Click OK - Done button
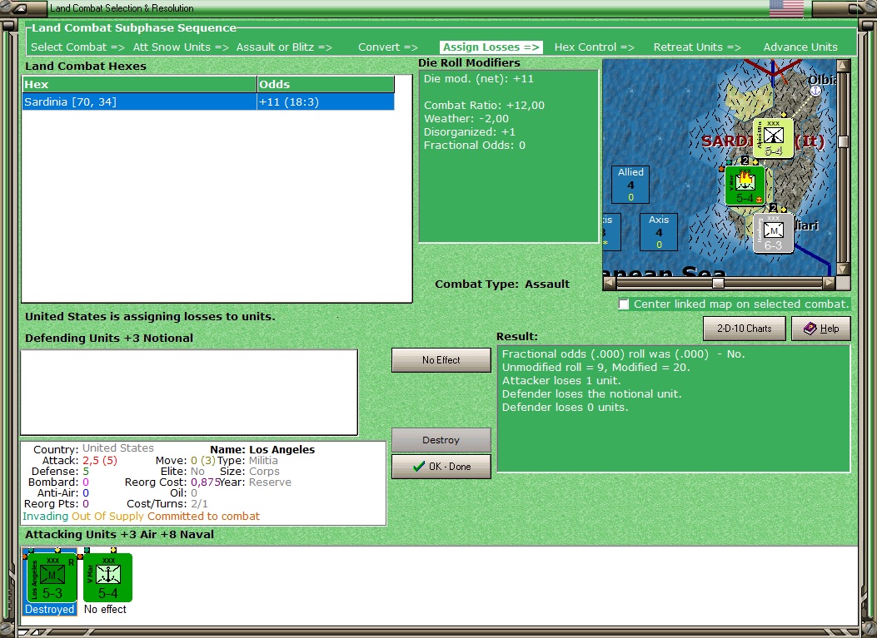Viewport: 877px width, 638px height. coord(441,467)
